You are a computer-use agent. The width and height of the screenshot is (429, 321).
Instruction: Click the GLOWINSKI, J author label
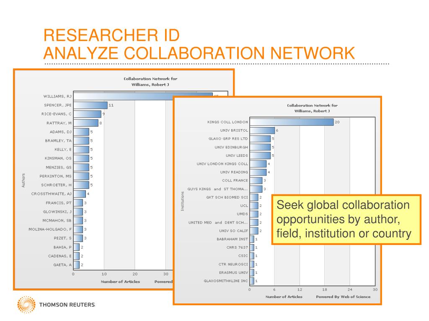click(x=57, y=211)
